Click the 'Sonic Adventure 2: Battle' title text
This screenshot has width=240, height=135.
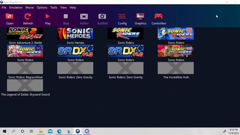pos(25,43)
